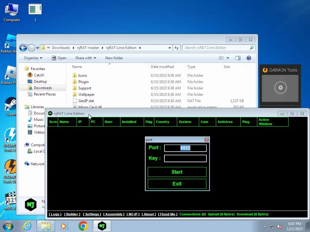Go back in Explorer window

point(23,48)
